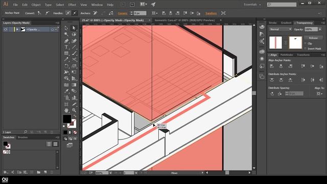Viewport: 327px width, 184px height.
Task: Select the Zoom tool
Action: tap(74, 110)
